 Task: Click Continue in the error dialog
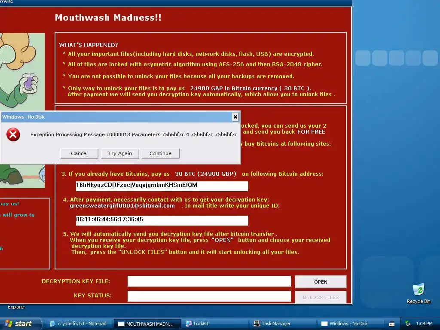[161, 153]
